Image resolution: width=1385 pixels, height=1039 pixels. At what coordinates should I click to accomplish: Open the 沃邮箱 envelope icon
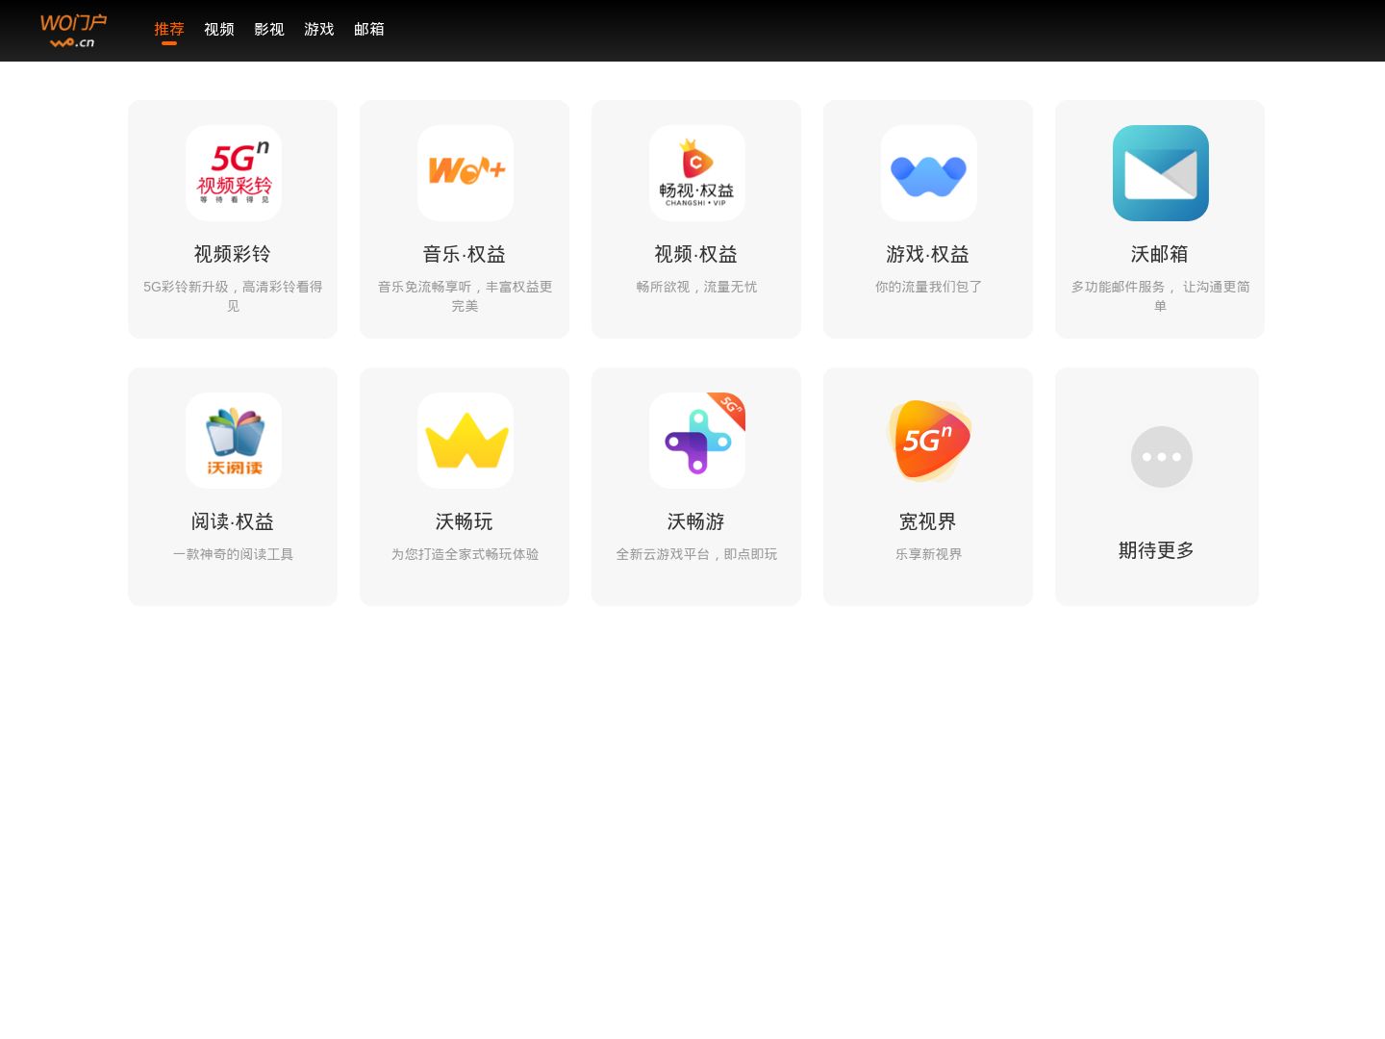coord(1161,173)
